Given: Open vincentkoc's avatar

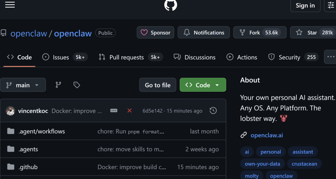Looking at the screenshot, I should click(x=10, y=111).
